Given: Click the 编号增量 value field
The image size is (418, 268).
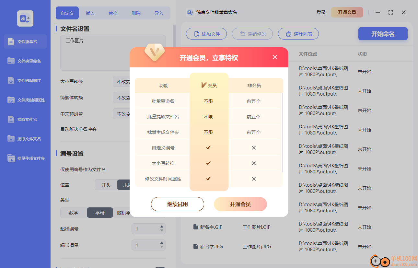Looking at the screenshot, I should 145,245.
